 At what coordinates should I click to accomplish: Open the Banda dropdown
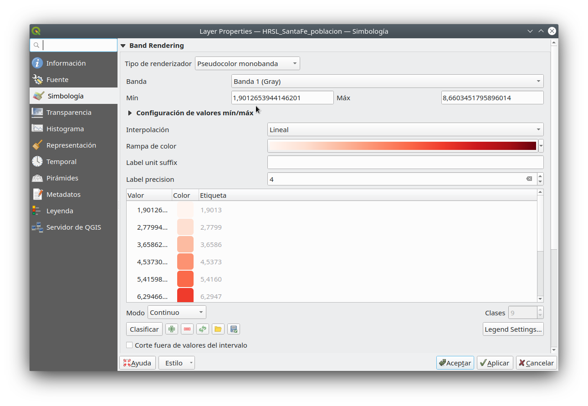(387, 82)
